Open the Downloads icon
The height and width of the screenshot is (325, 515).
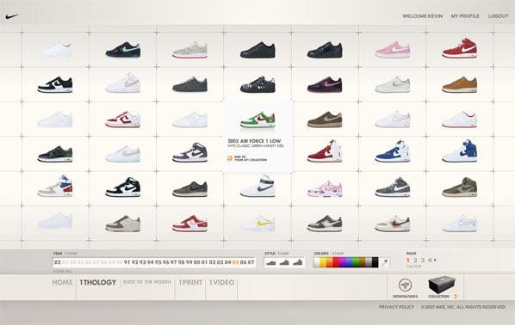coord(405,285)
